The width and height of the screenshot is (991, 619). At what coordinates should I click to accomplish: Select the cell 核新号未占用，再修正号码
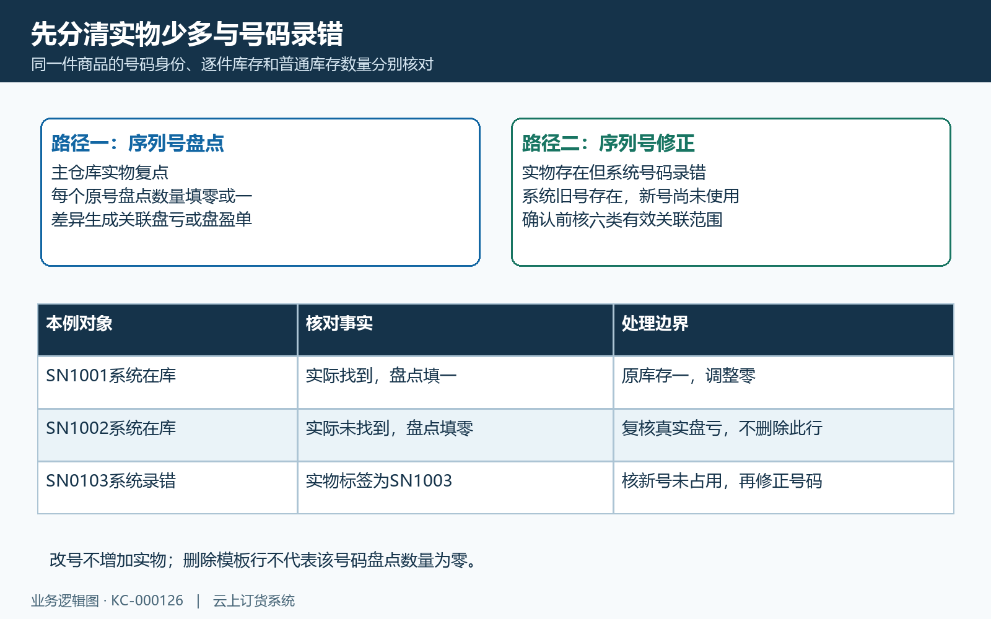click(784, 488)
